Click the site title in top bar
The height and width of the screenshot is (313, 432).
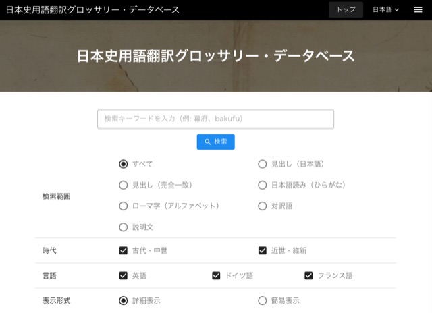(x=92, y=10)
